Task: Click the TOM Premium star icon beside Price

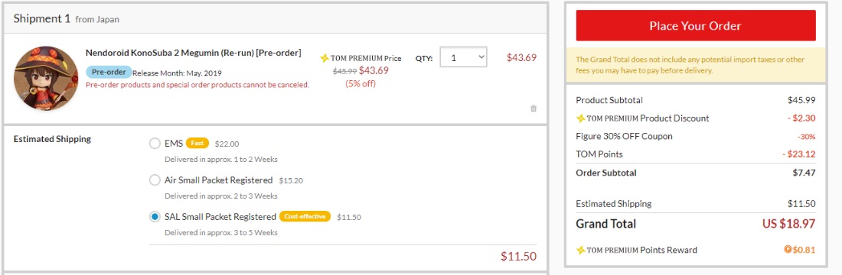Action: pyautogui.click(x=325, y=58)
